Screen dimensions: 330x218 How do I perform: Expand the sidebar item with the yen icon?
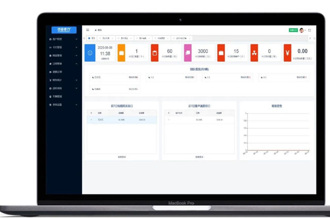click(63, 80)
